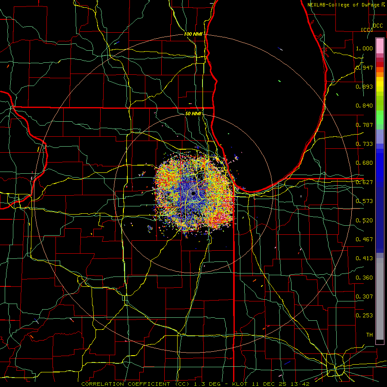Click the 0.733 scale value
387x387 pixels.
(364, 144)
